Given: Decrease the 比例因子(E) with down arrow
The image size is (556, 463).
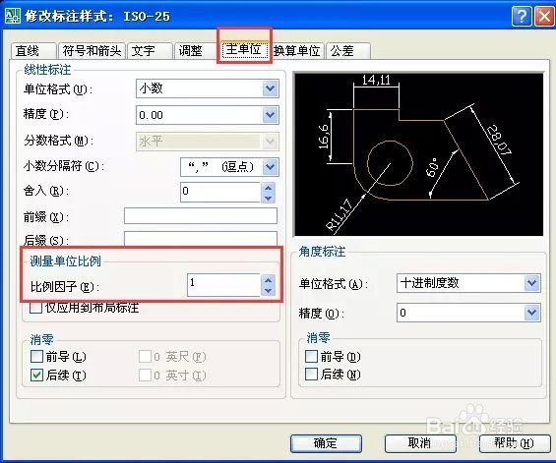Looking at the screenshot, I should pyautogui.click(x=269, y=291).
